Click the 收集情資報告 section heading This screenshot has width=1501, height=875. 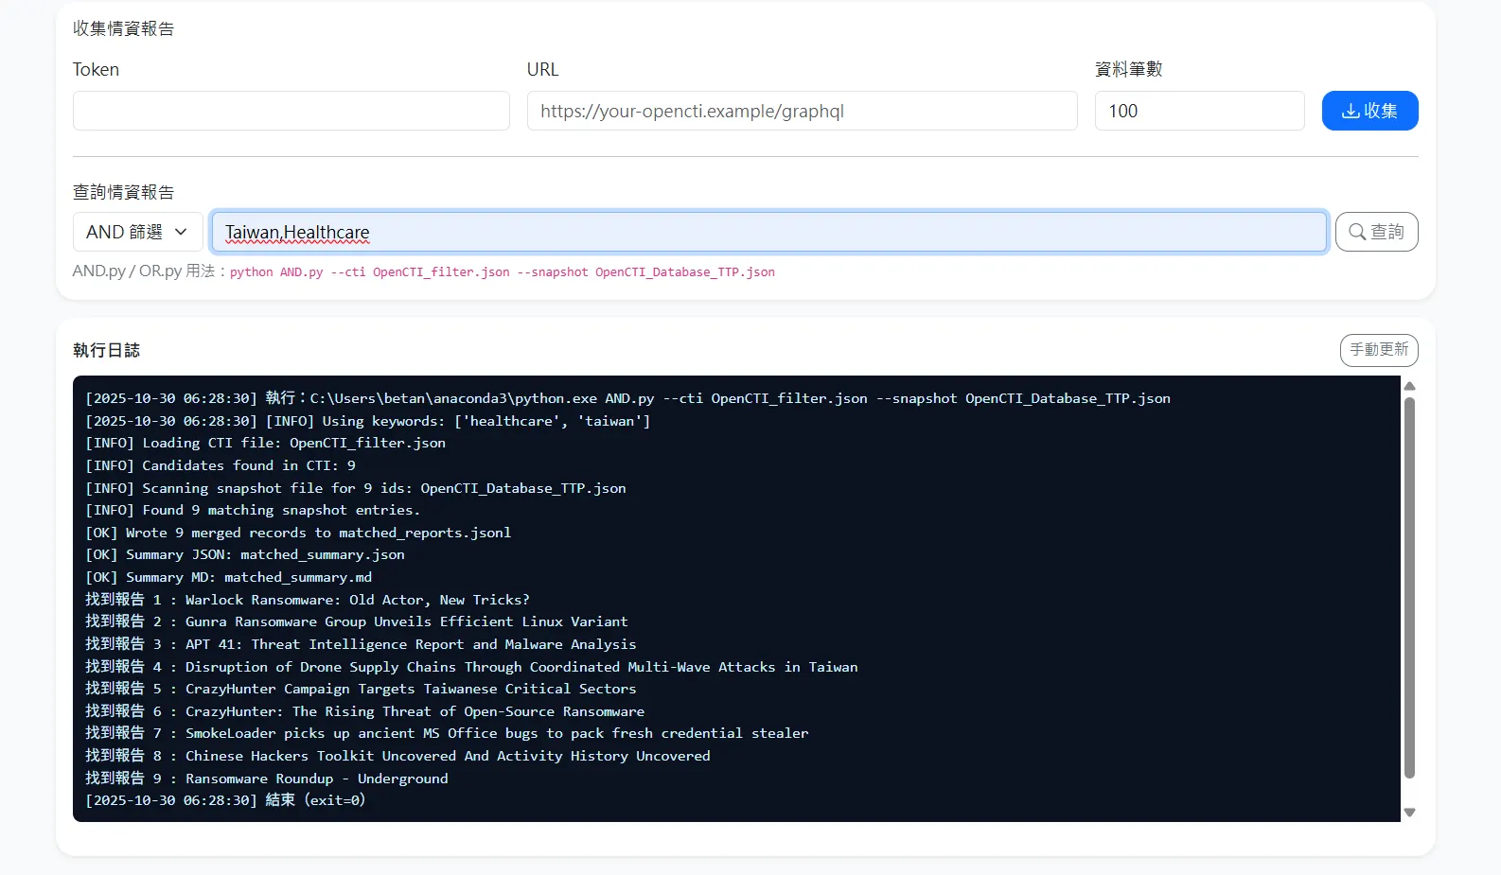(x=124, y=28)
